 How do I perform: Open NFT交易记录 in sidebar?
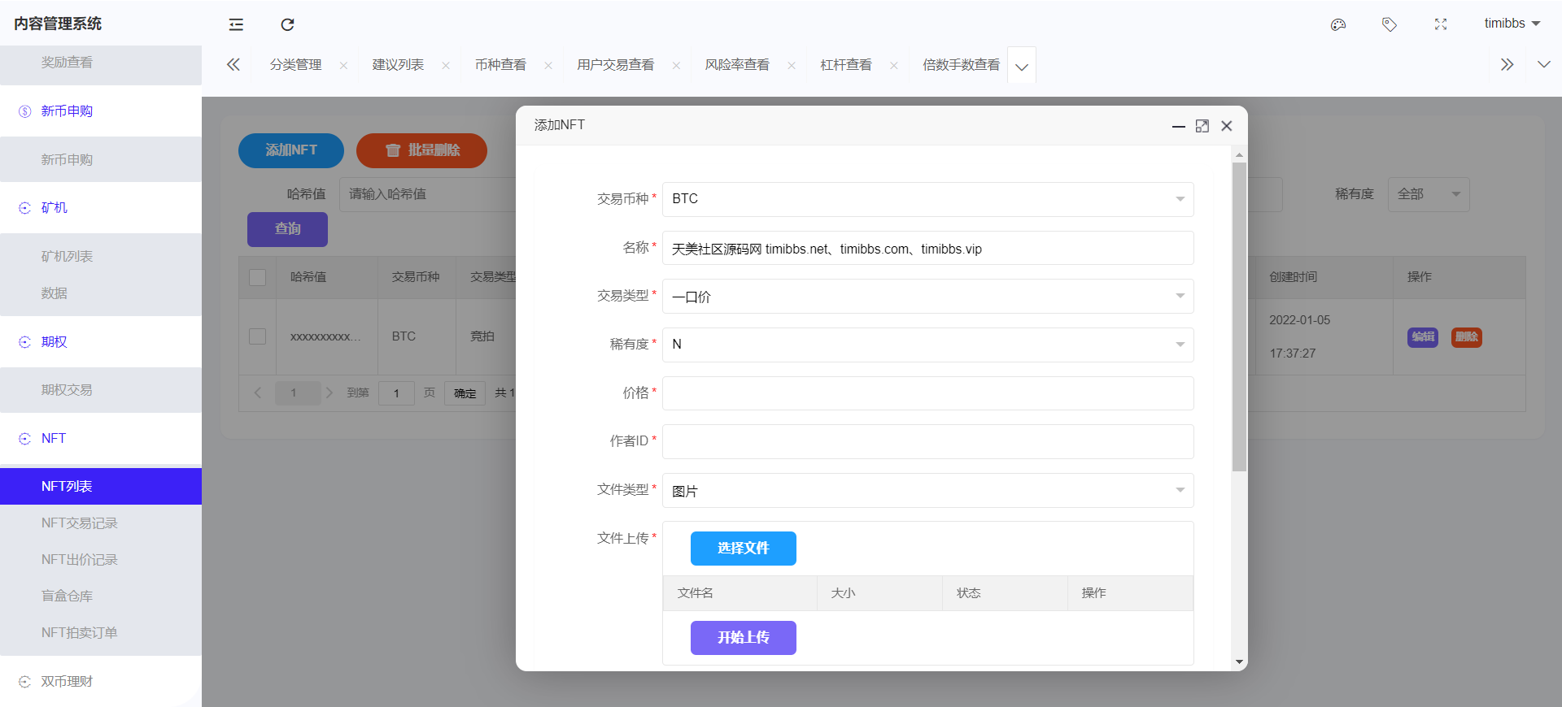coord(80,523)
